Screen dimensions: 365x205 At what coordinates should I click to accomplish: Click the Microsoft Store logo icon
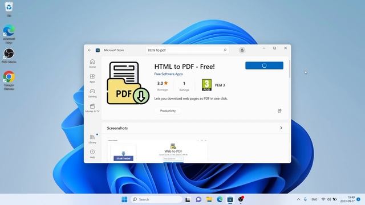coord(98,50)
